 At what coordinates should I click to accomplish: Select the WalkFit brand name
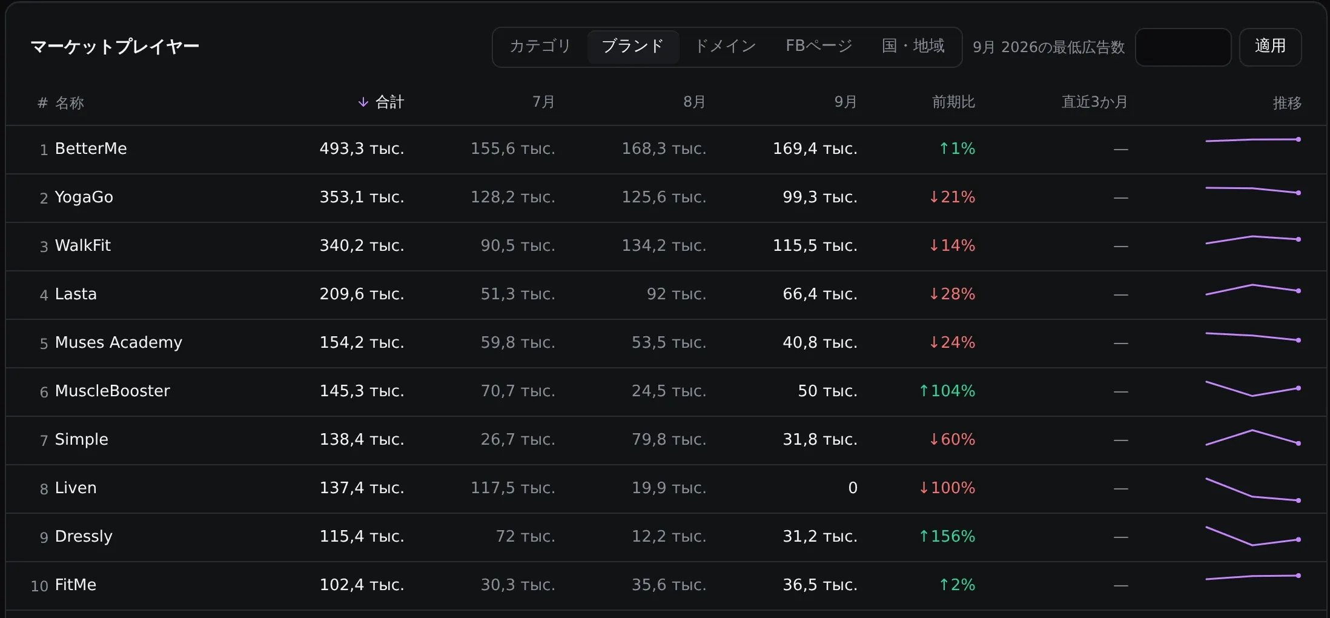[x=83, y=246]
